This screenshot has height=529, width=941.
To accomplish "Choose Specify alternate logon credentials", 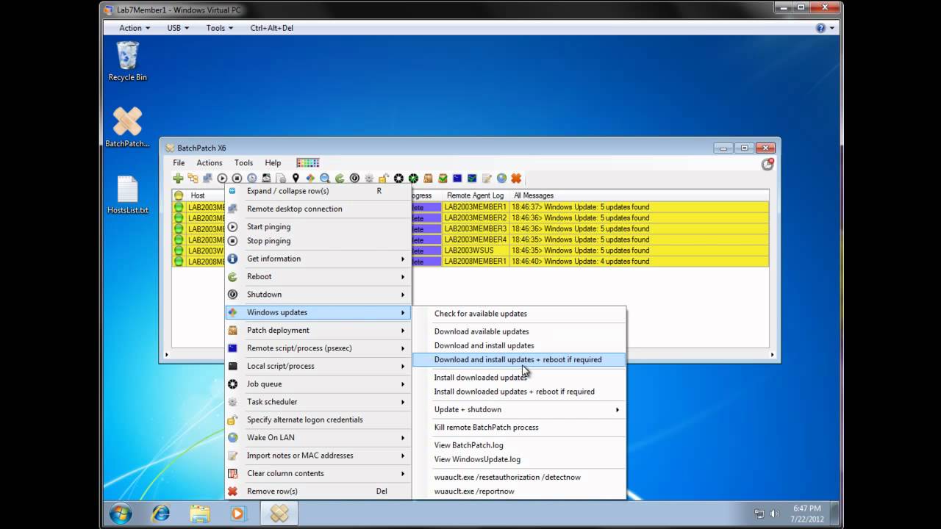I will click(x=318, y=420).
